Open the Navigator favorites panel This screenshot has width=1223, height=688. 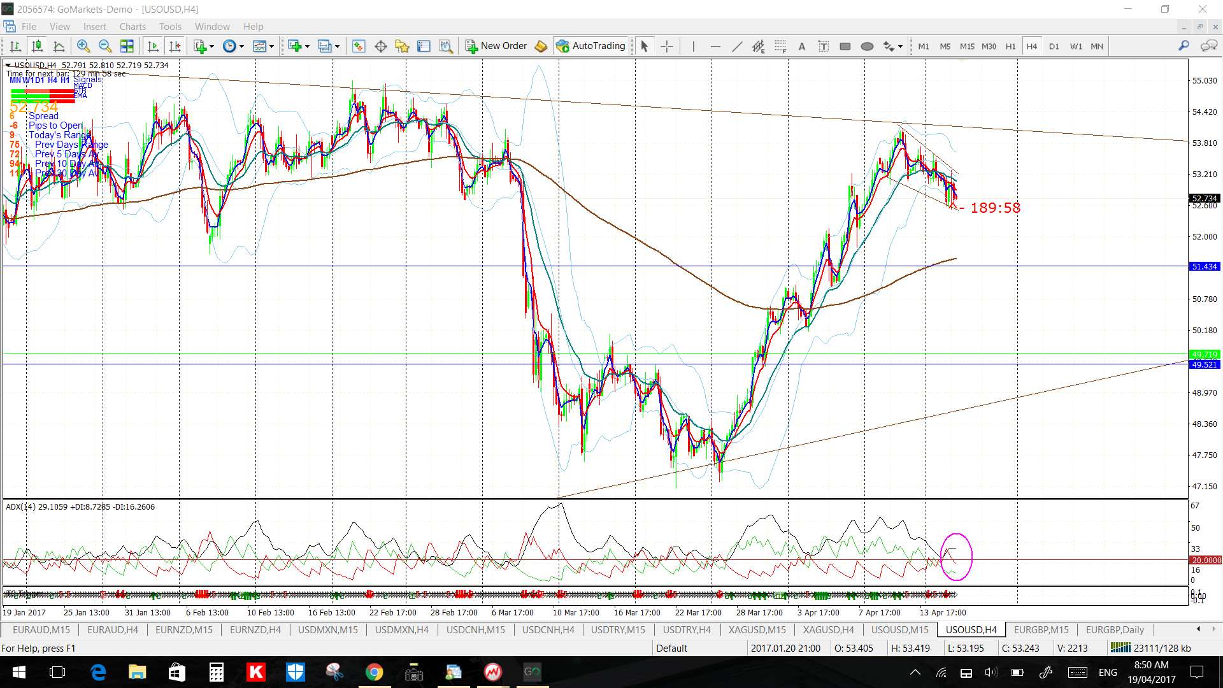coord(402,46)
